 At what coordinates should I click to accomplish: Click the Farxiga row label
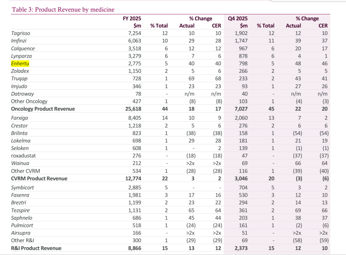tap(20, 118)
